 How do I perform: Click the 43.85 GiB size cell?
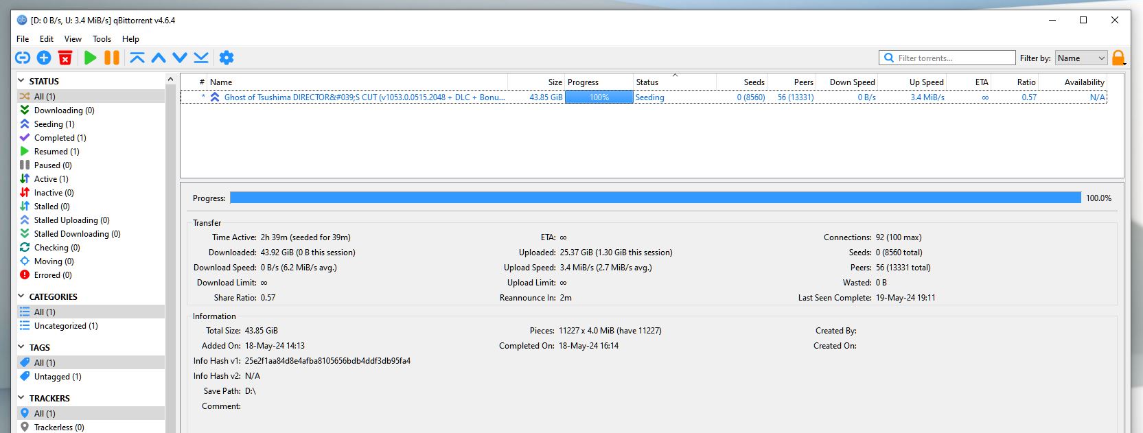pyautogui.click(x=546, y=97)
